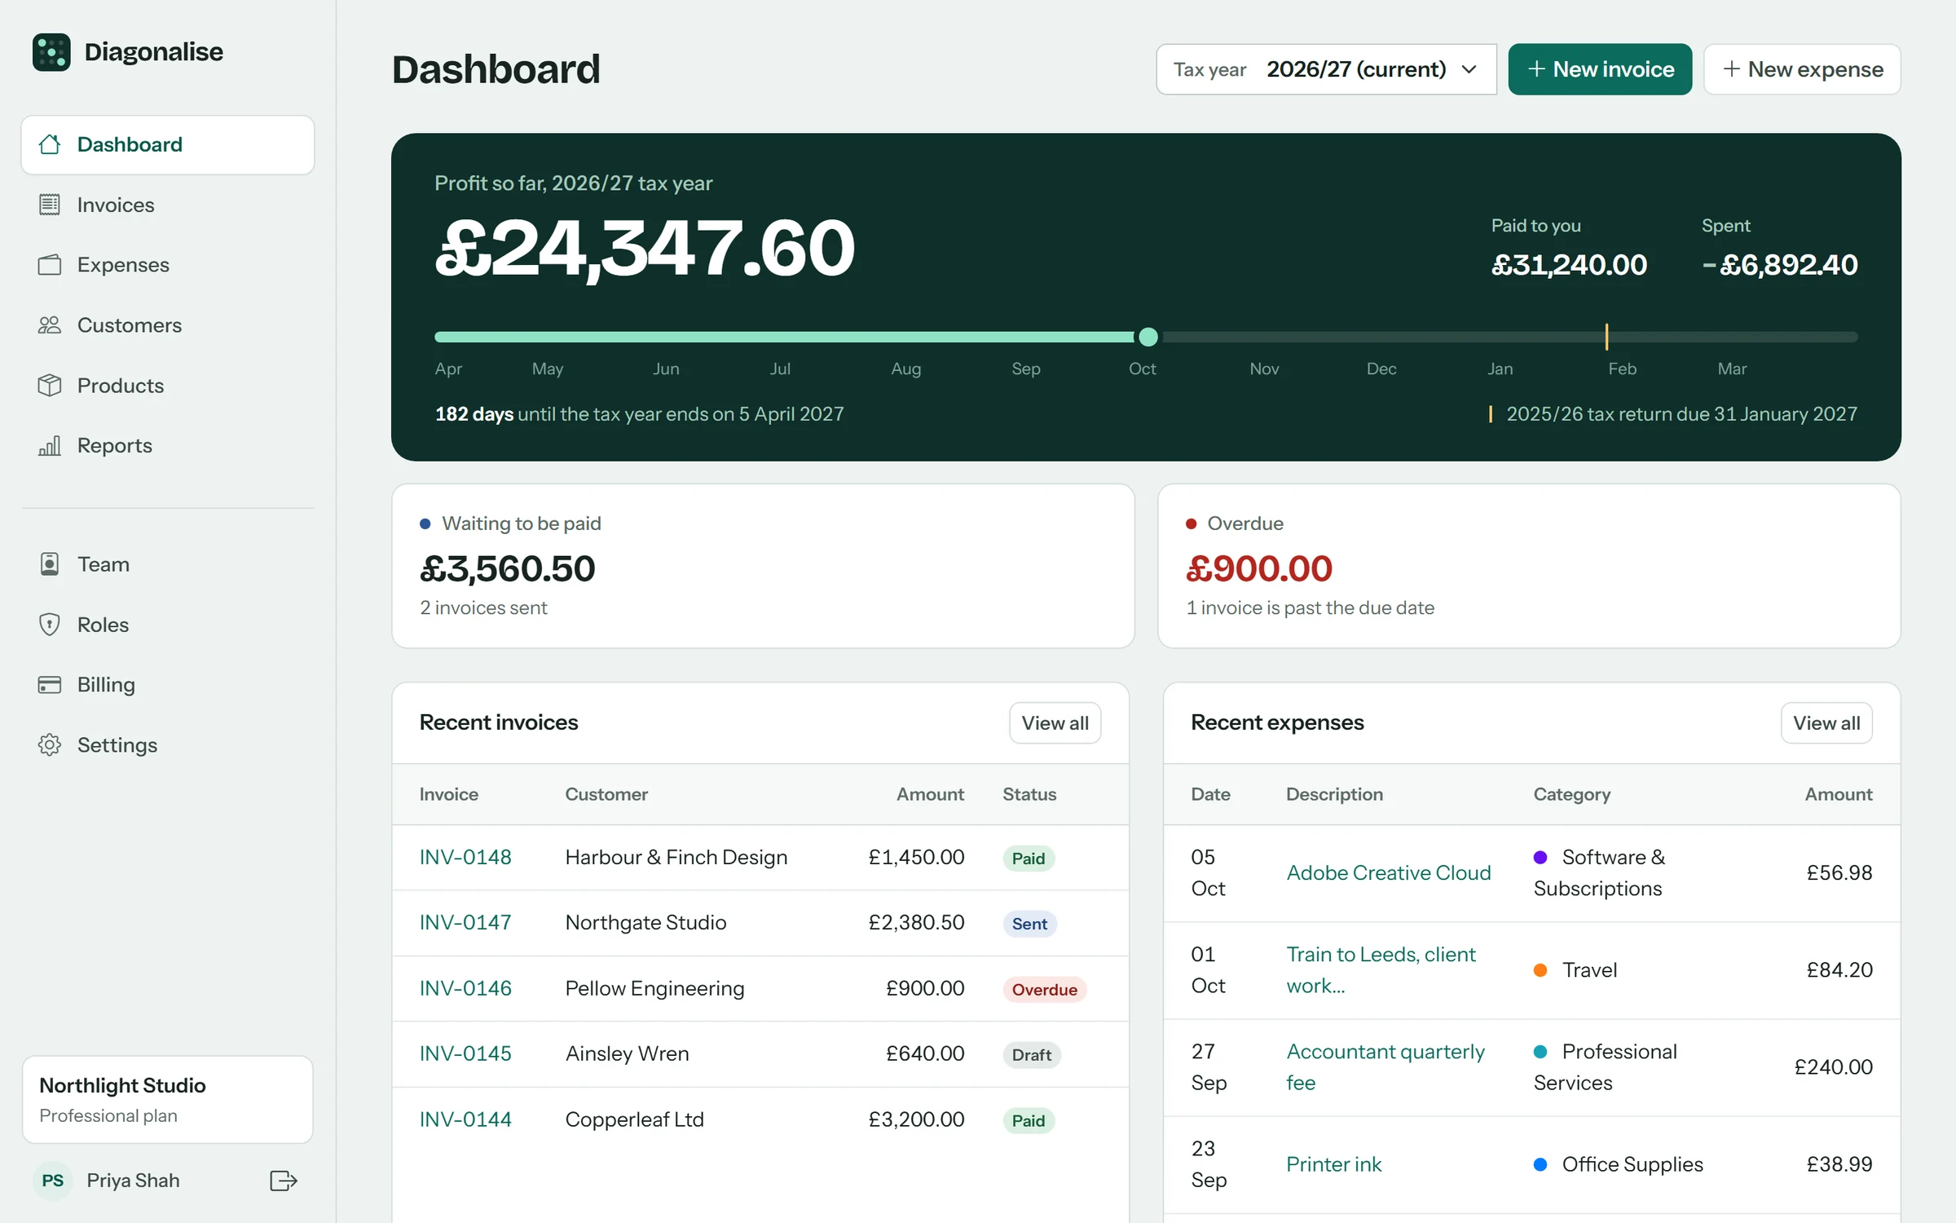The height and width of the screenshot is (1223, 1956).
Task: Click the PS avatar circle
Action: 53,1180
